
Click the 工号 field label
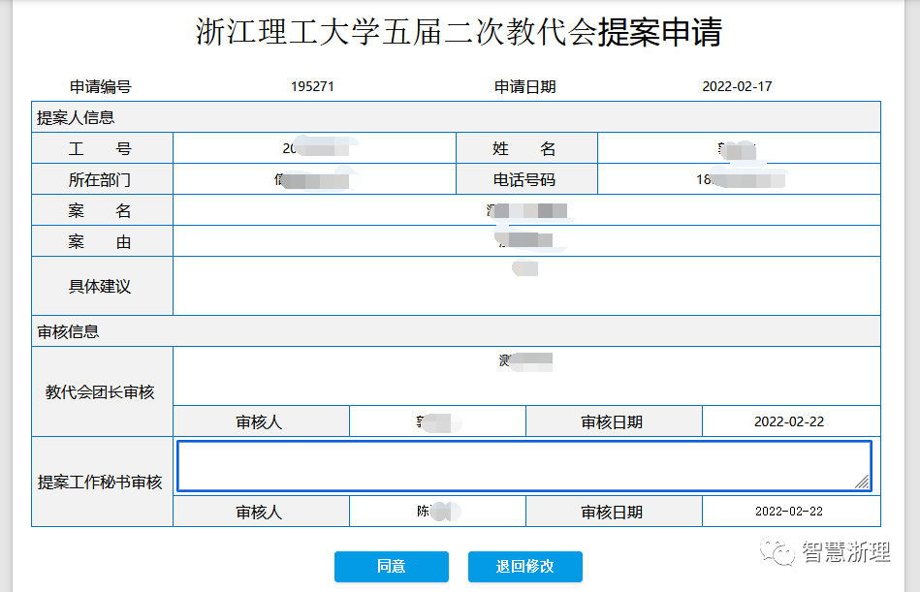[x=100, y=149]
